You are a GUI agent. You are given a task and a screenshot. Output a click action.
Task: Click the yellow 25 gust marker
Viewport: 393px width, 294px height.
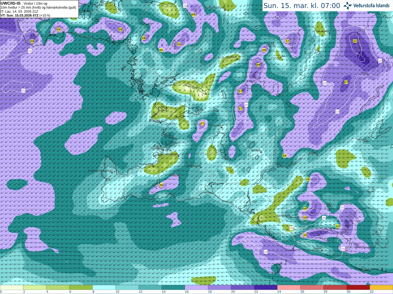tap(59, 29)
